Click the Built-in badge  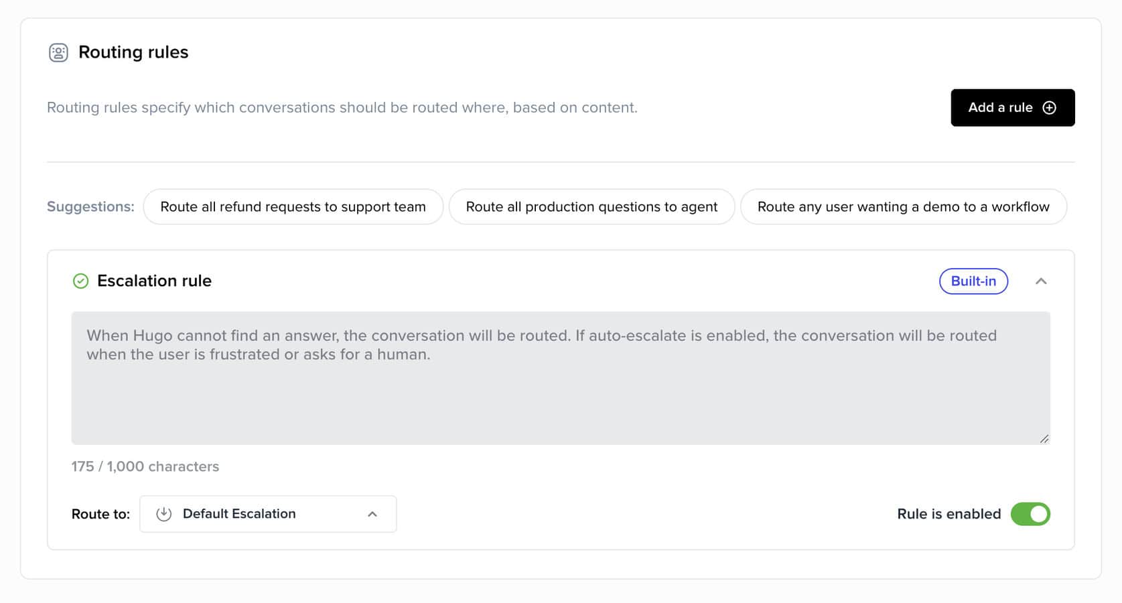[x=973, y=281]
